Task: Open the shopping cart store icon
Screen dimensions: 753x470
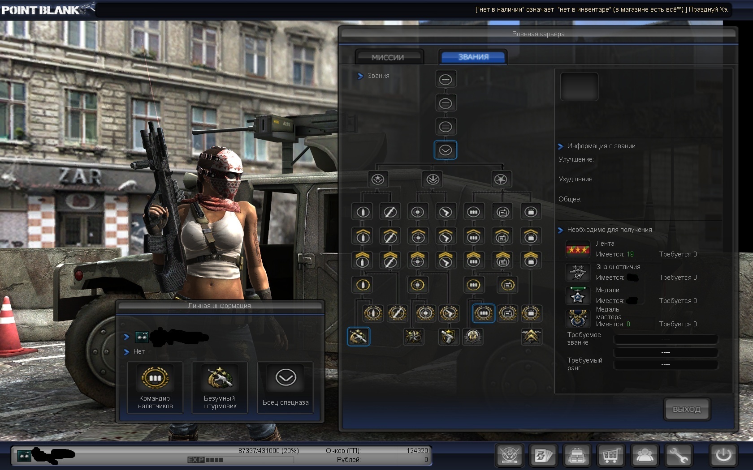Action: (x=610, y=456)
